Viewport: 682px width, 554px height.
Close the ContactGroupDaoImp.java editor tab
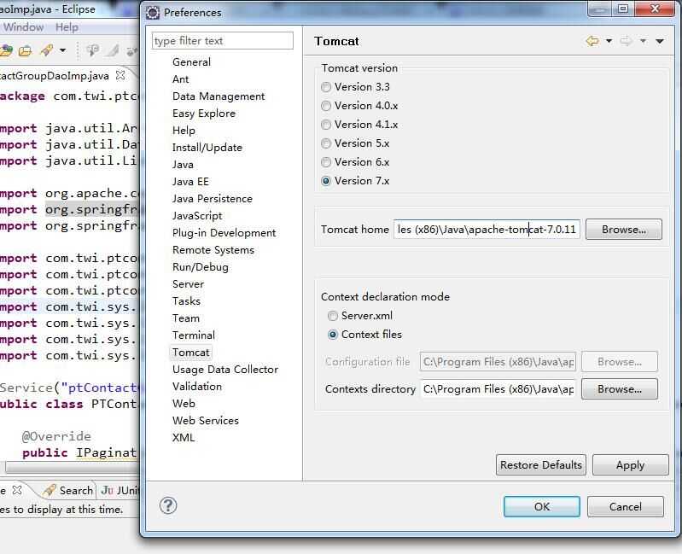pyautogui.click(x=120, y=75)
